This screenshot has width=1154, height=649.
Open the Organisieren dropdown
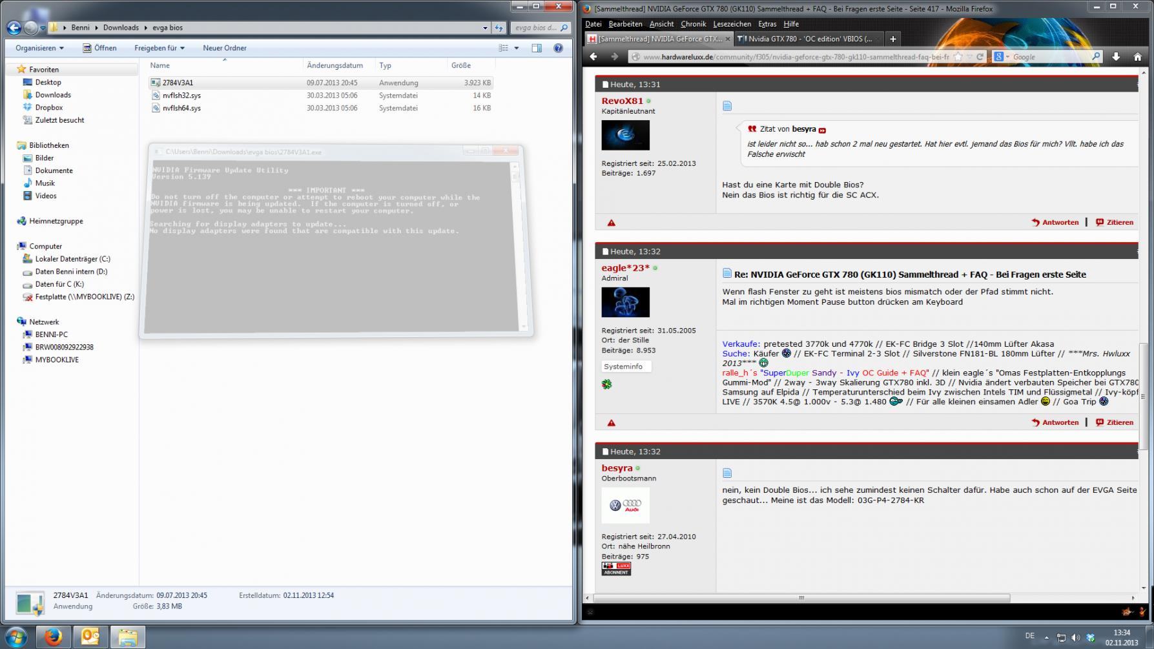click(x=39, y=48)
